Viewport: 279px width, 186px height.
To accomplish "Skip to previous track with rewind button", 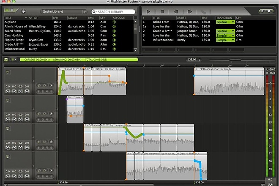I will (x=176, y=12).
